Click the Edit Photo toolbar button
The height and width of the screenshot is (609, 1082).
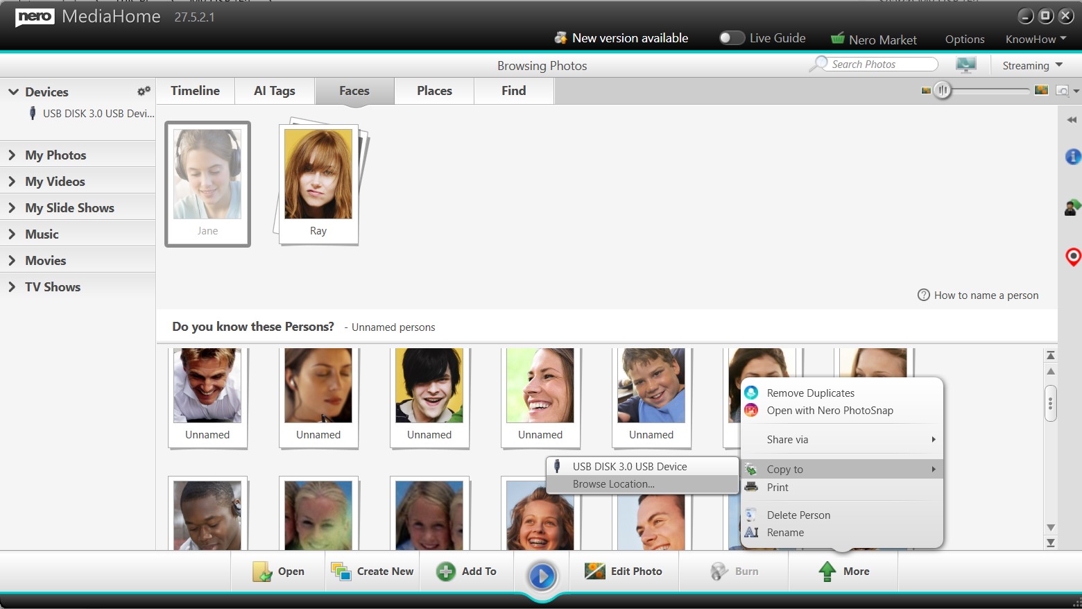(x=624, y=572)
